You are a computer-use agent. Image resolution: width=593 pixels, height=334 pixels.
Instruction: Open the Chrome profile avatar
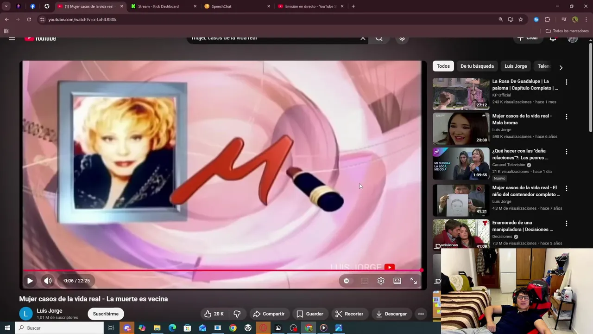575,19
